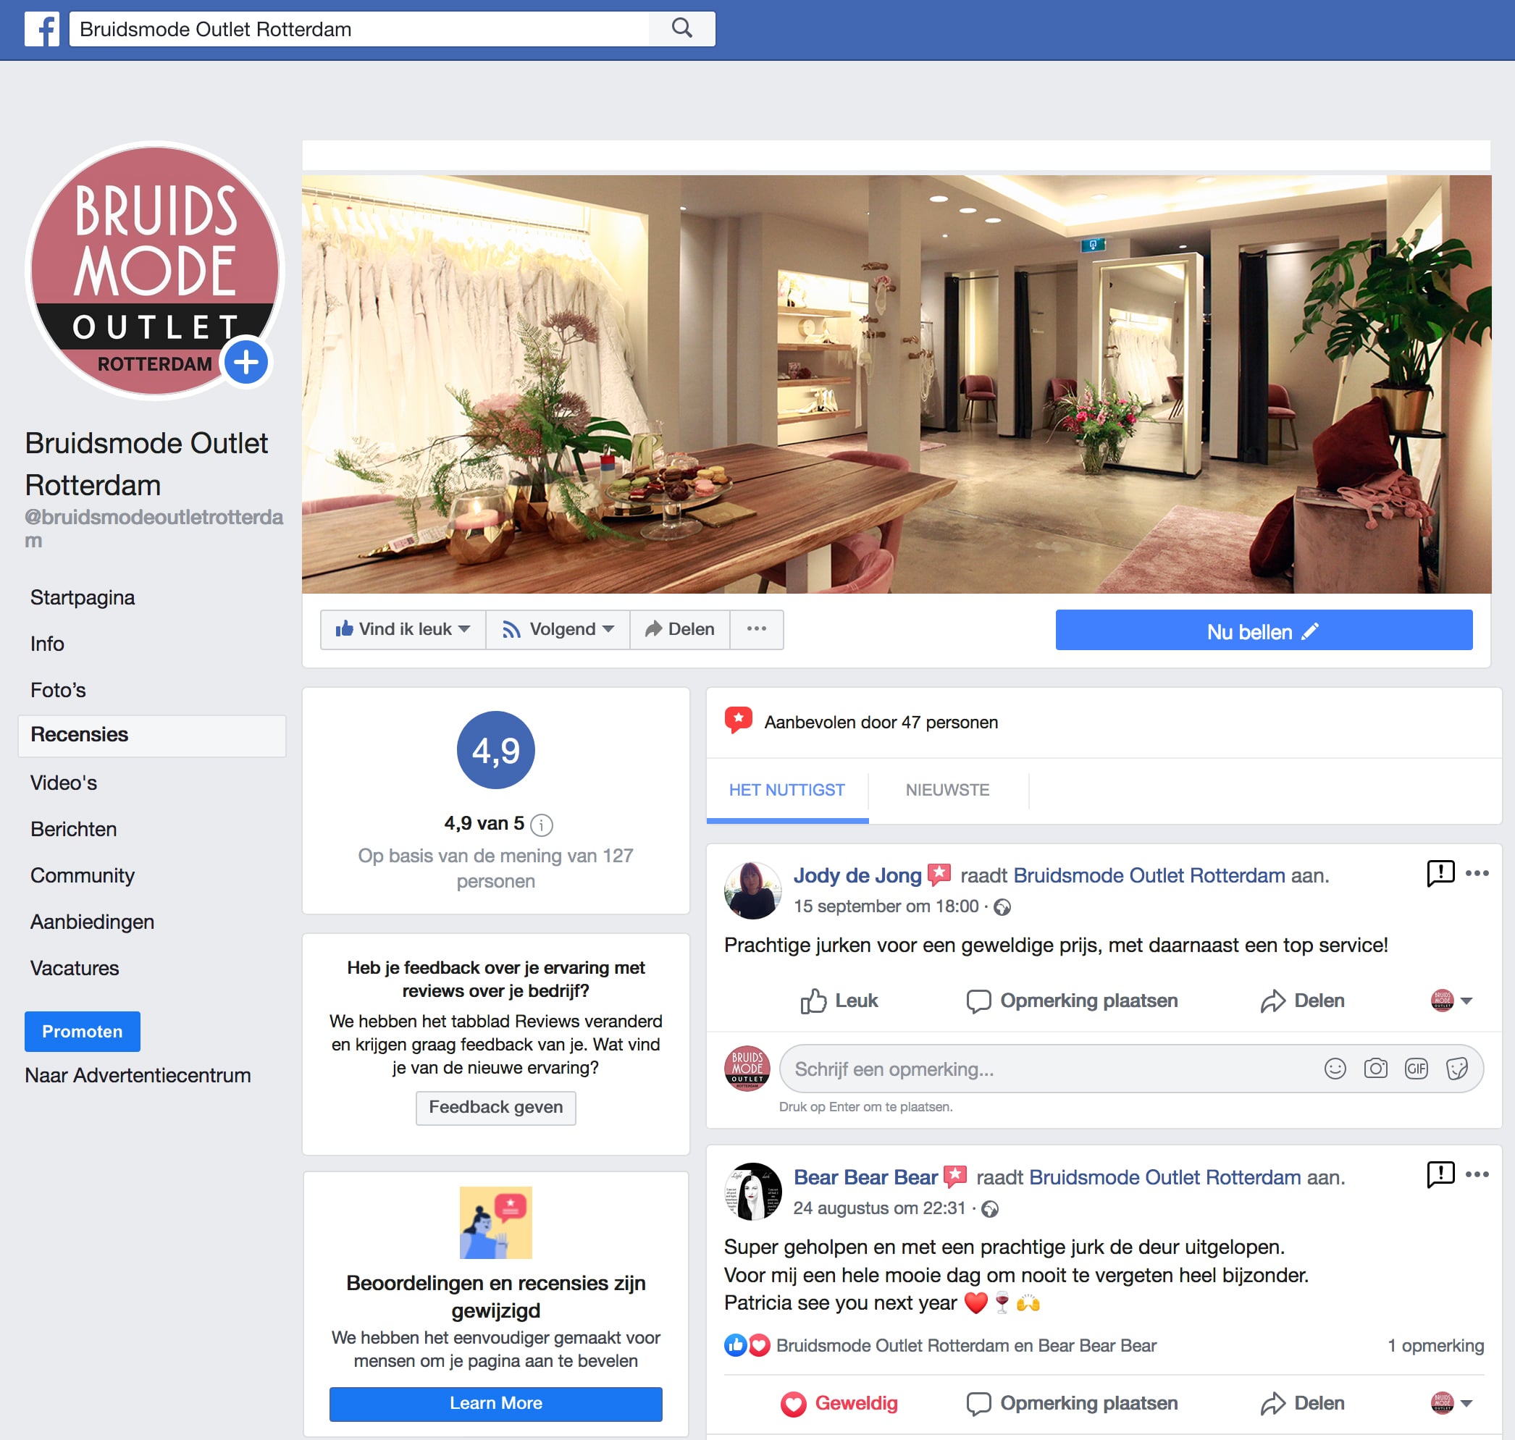
Task: Click the search magnifier icon
Action: click(681, 28)
